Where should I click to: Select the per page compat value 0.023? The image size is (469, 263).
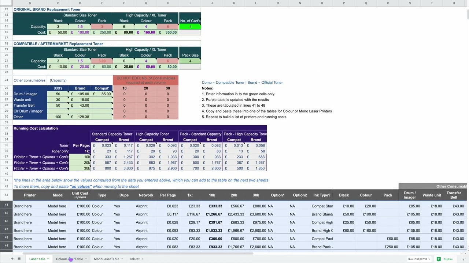102,145
